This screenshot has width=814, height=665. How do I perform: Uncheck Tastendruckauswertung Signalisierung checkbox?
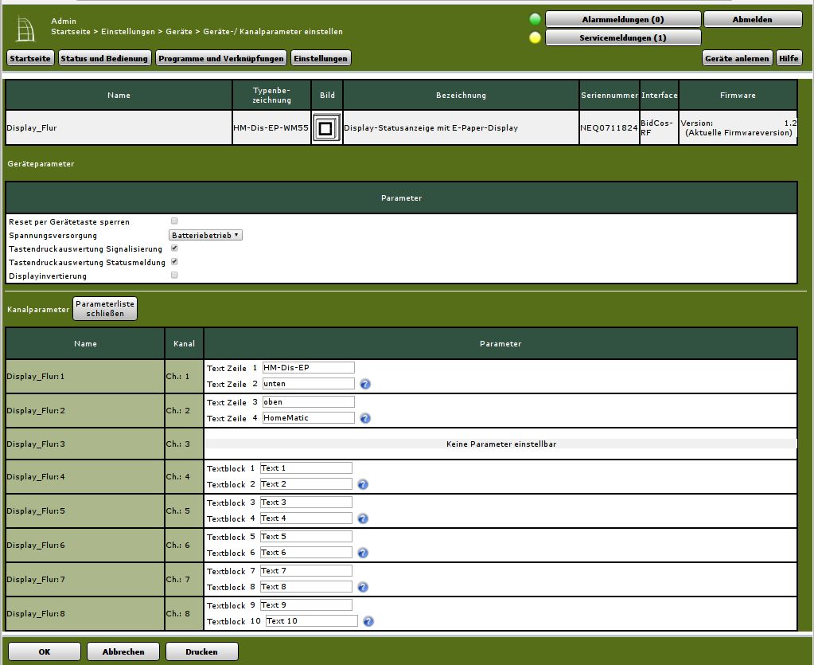(174, 248)
